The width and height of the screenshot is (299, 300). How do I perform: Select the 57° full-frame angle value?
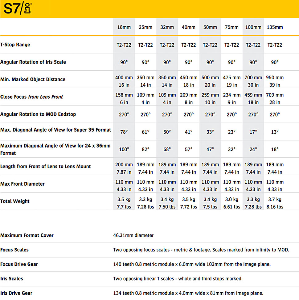(x=188, y=149)
